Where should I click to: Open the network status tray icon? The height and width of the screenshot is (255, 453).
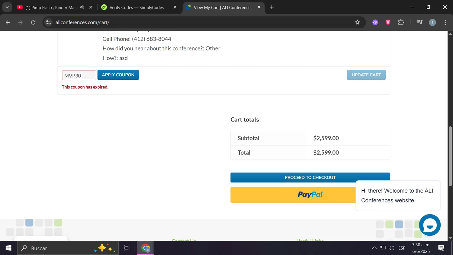(383, 248)
